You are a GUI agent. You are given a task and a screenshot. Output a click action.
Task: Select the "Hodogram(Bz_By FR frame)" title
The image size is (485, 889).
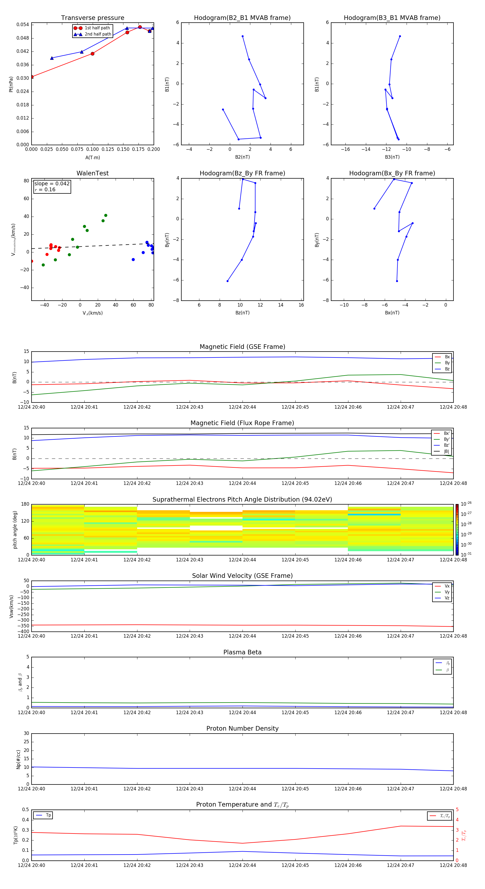coord(242,173)
